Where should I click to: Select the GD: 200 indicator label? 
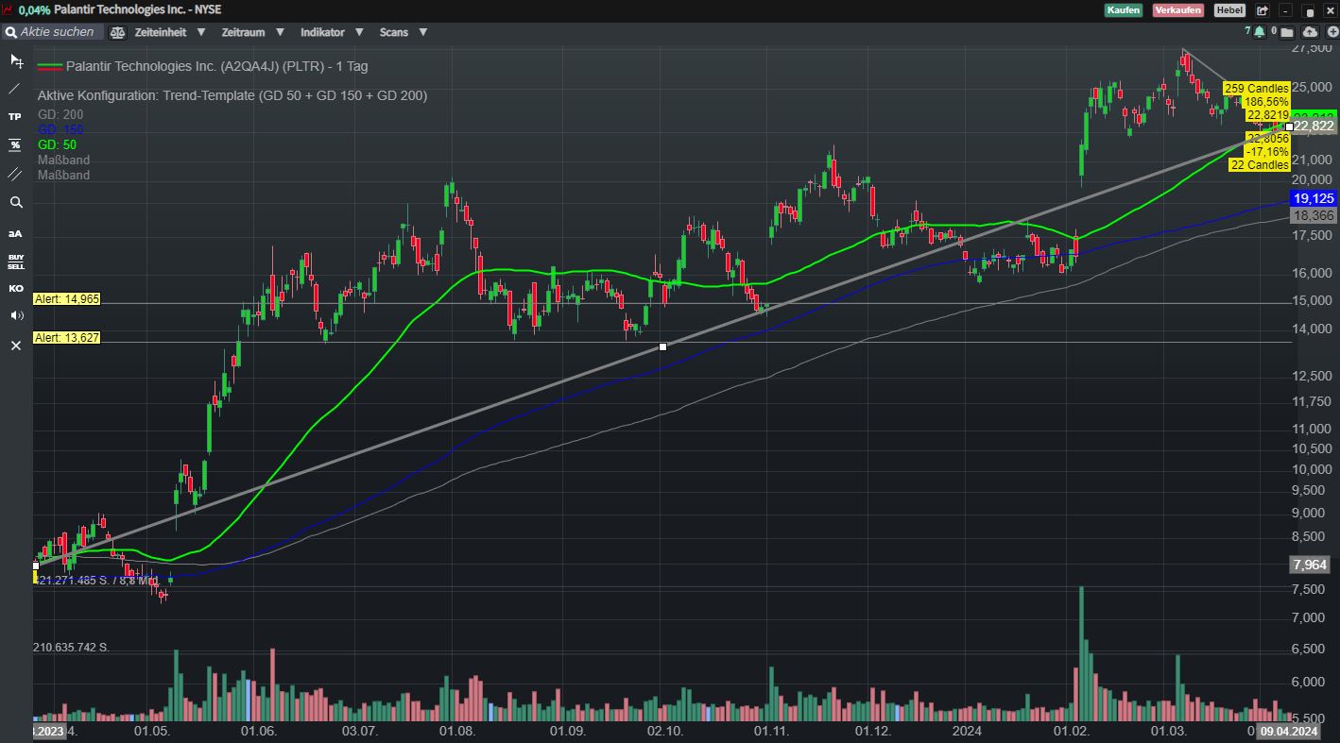[x=60, y=114]
